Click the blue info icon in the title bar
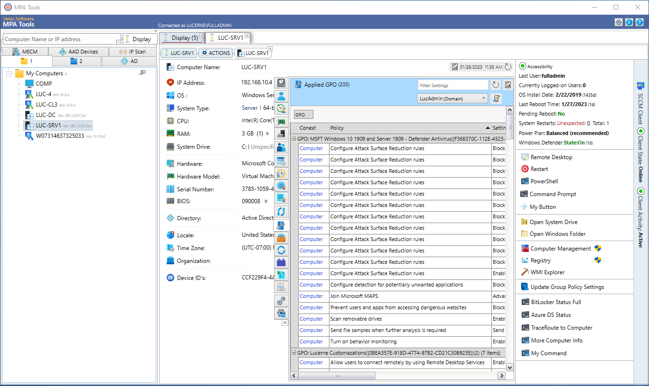Screen dimensions: 649x386 628,22
